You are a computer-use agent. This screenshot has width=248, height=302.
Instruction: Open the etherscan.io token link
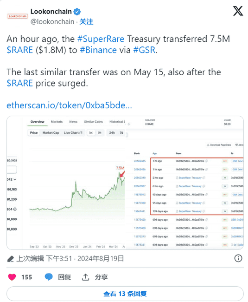70,105
